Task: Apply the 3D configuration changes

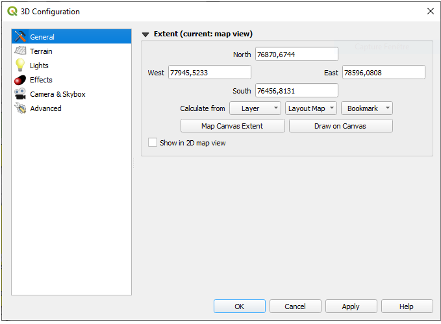Action: click(x=351, y=306)
